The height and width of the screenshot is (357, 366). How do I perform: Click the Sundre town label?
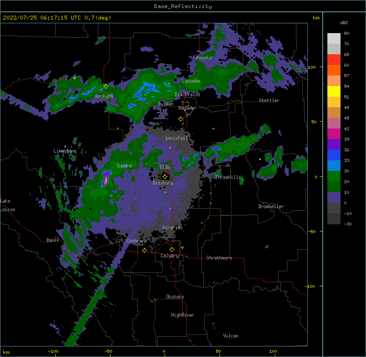pyautogui.click(x=124, y=166)
